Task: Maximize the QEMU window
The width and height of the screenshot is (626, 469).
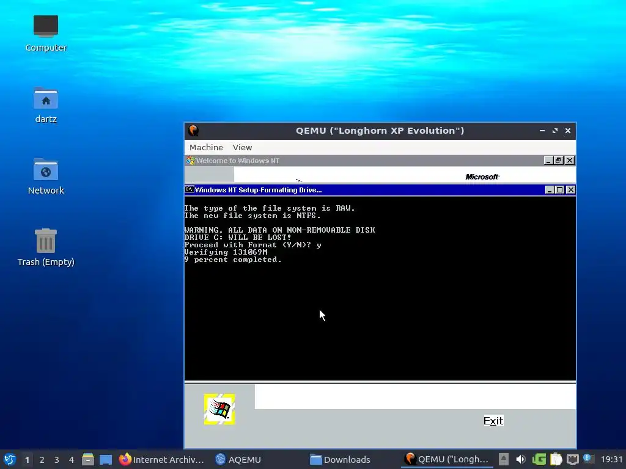Action: click(555, 131)
